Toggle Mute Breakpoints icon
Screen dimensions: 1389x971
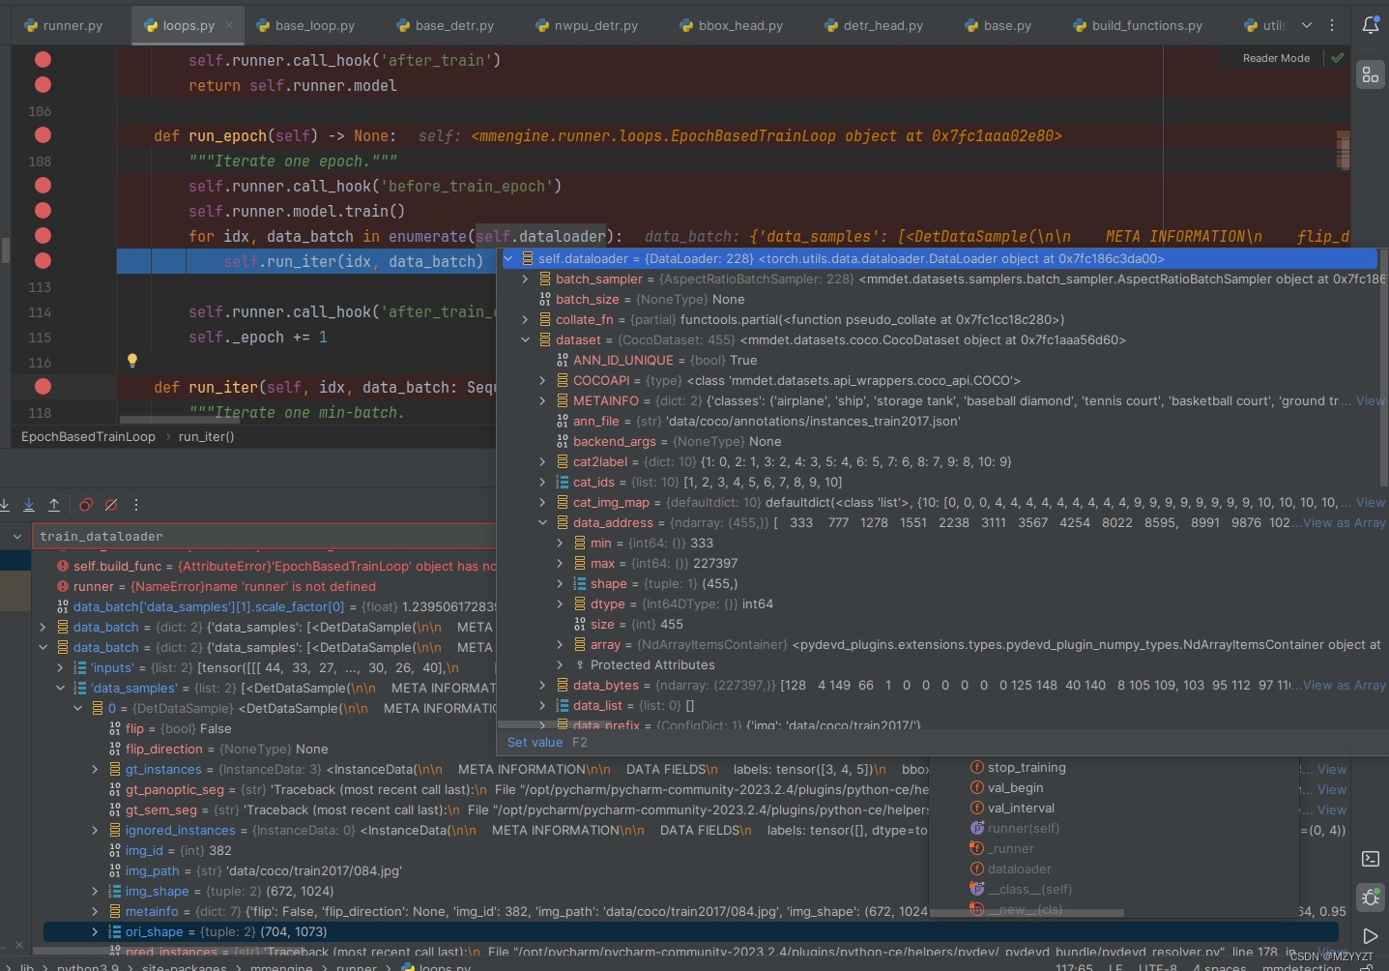pos(111,505)
